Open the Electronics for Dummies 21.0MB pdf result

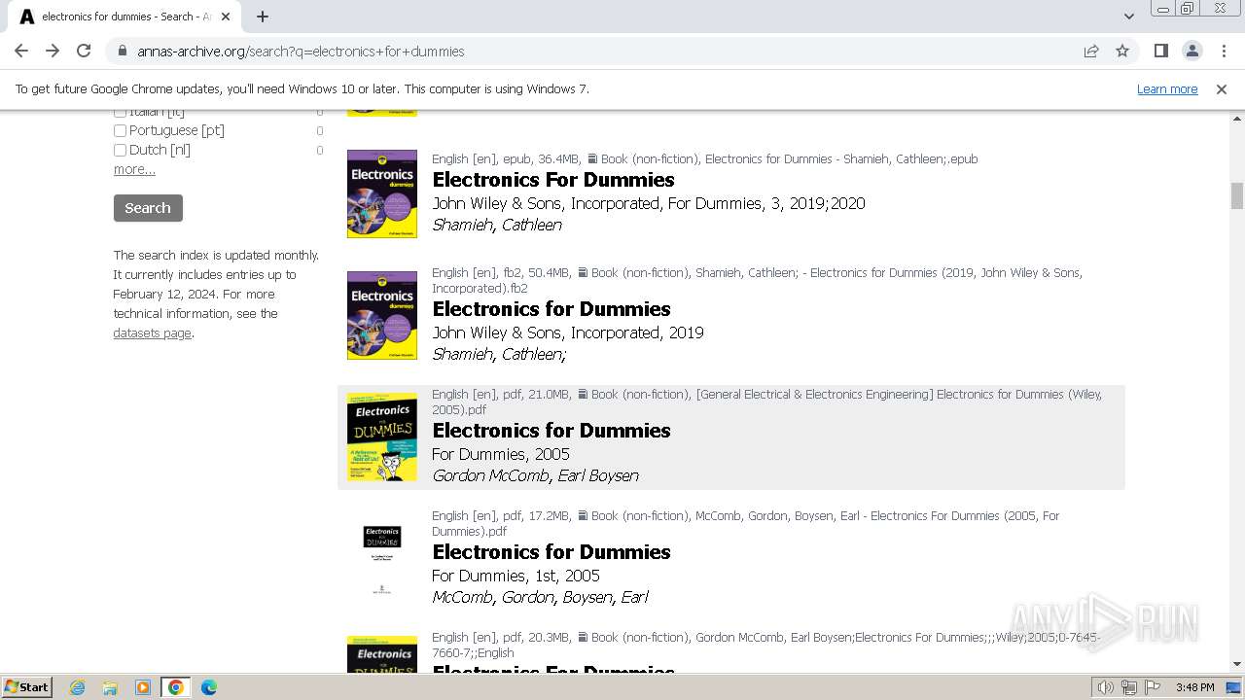[551, 431]
